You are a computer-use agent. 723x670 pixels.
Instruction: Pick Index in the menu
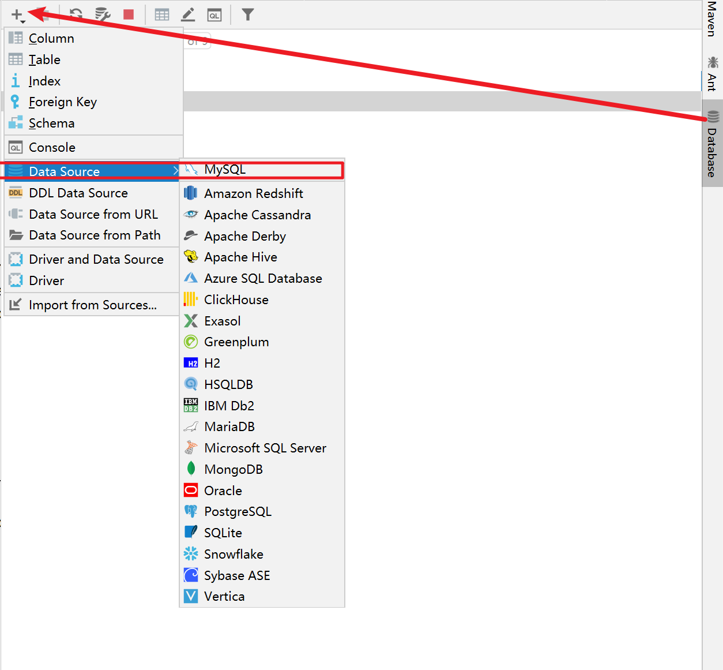pos(93,81)
